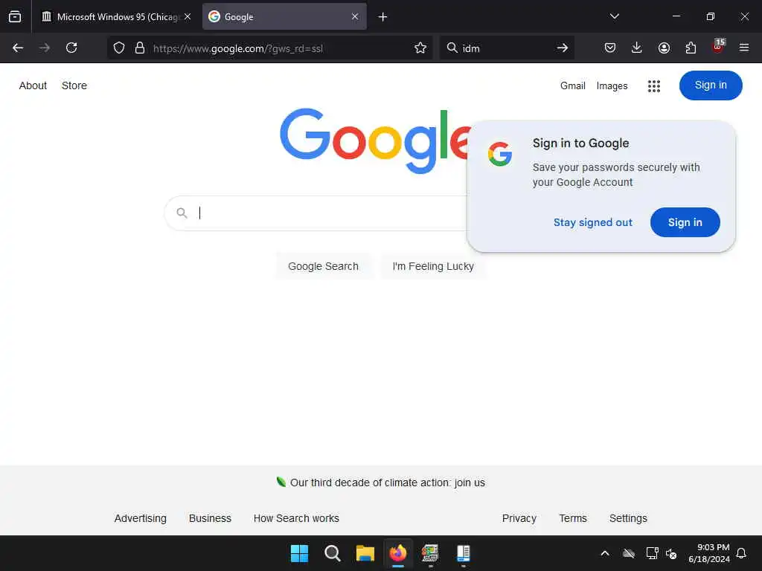Open the extension with badge 15
762x571 pixels.
pos(718,47)
